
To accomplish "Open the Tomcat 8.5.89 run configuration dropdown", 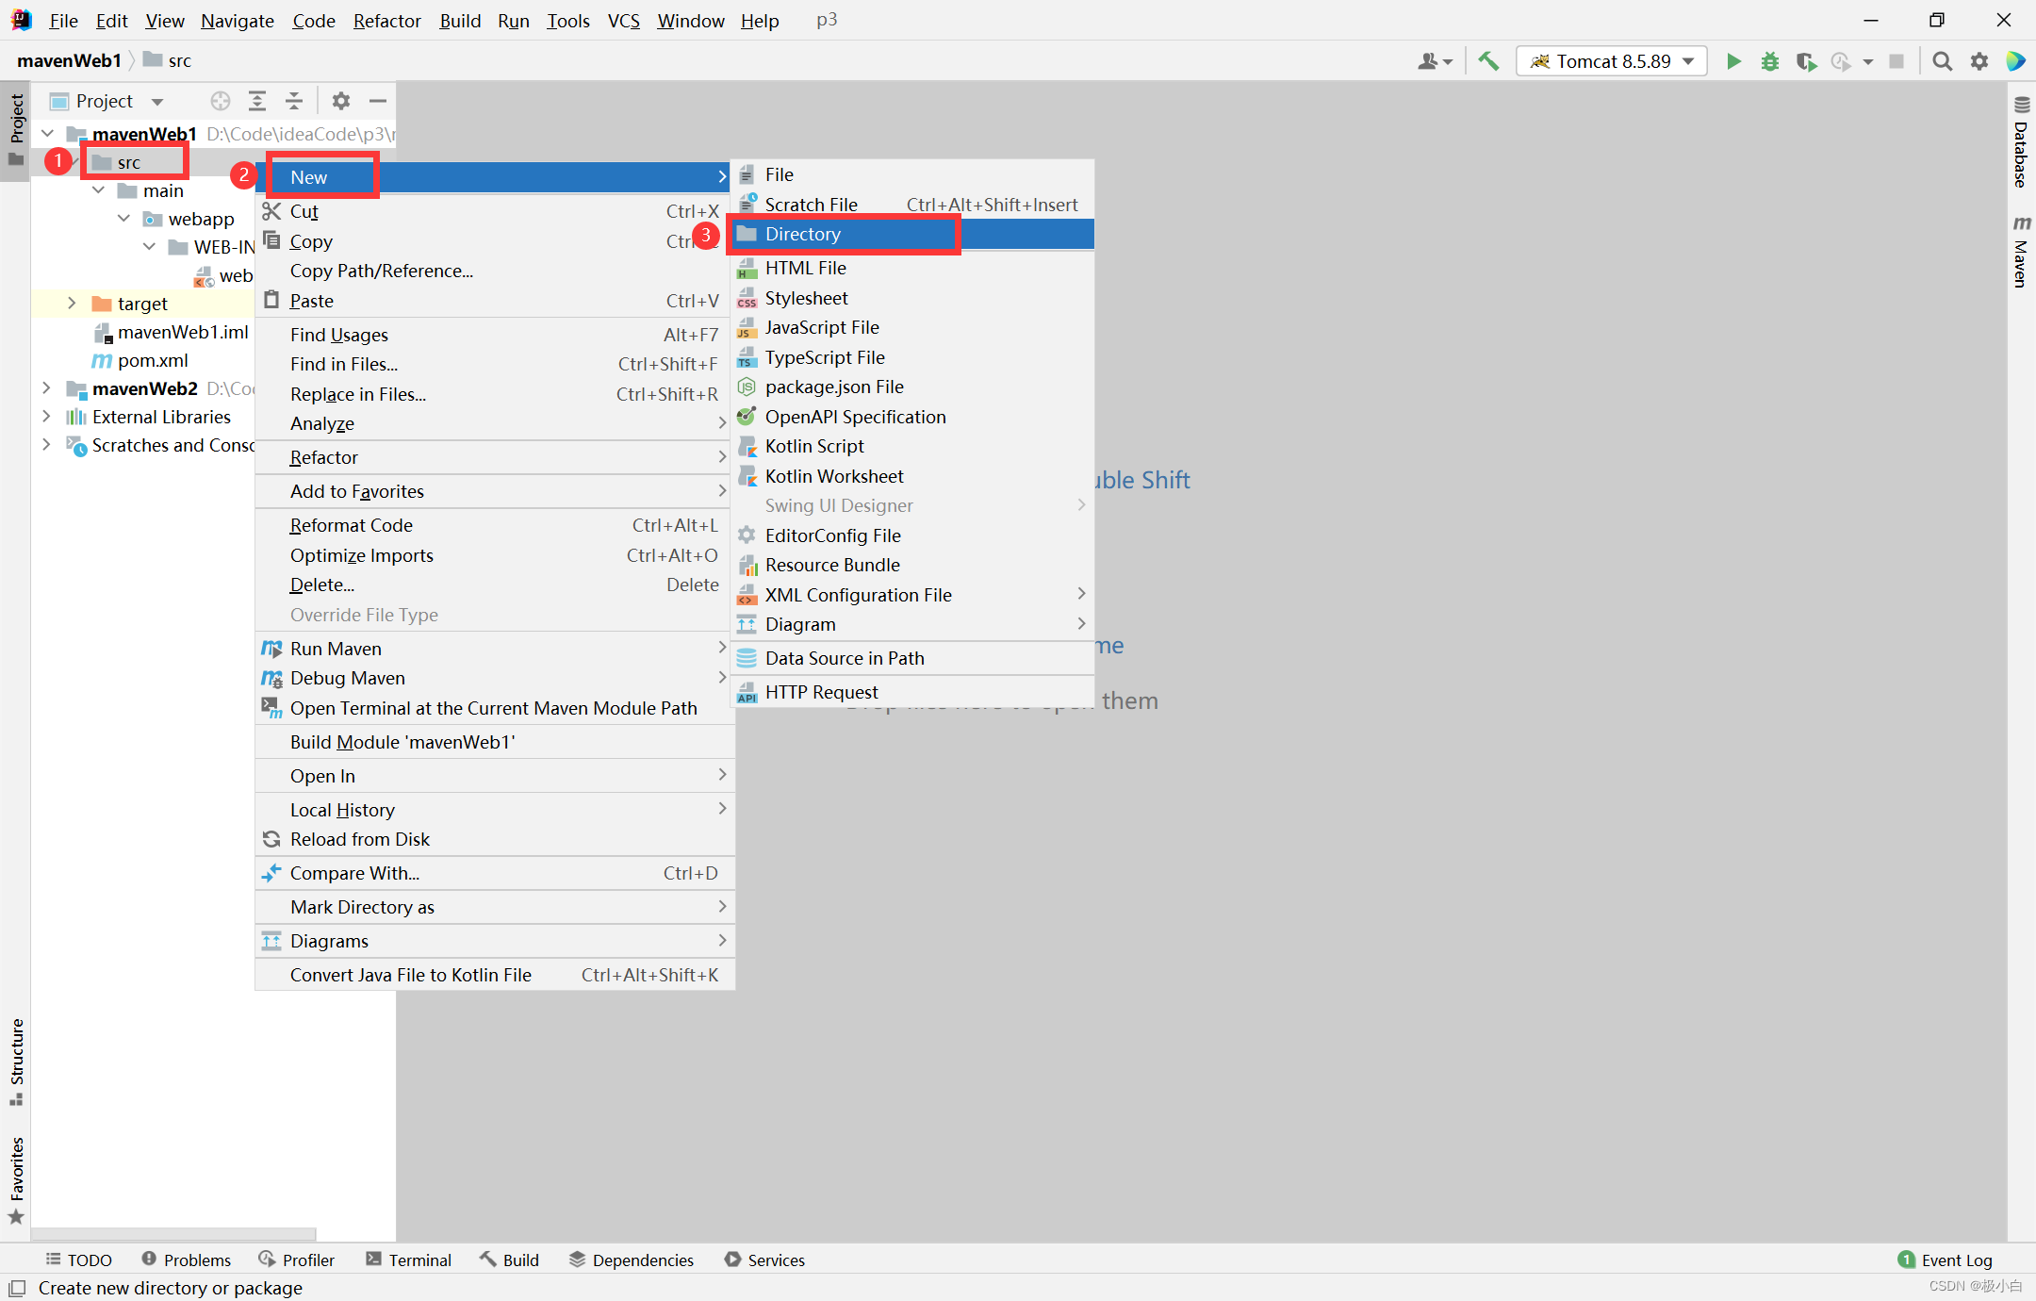I will point(1612,61).
